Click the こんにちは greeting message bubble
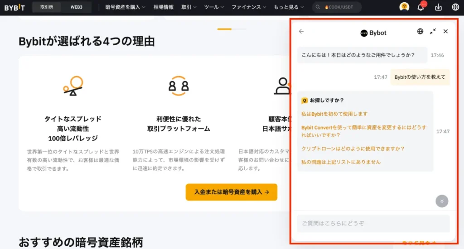 click(x=362, y=55)
